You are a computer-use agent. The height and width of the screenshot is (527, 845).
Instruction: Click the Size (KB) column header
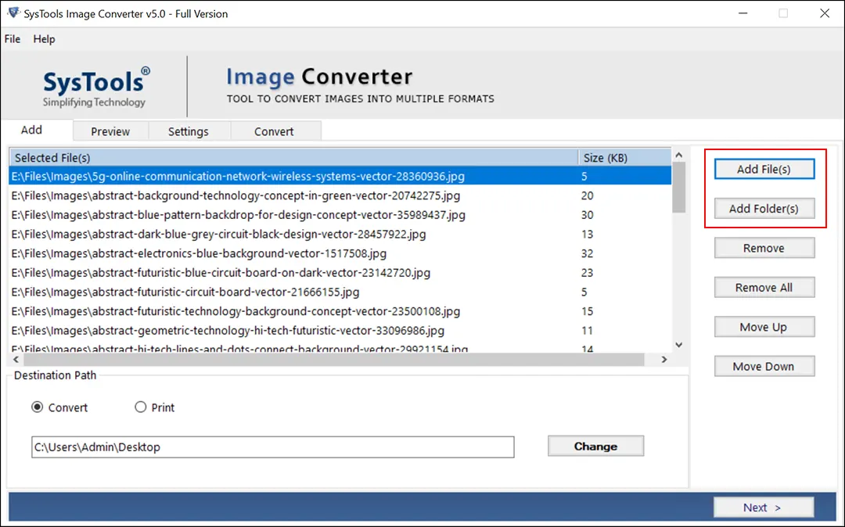point(602,157)
